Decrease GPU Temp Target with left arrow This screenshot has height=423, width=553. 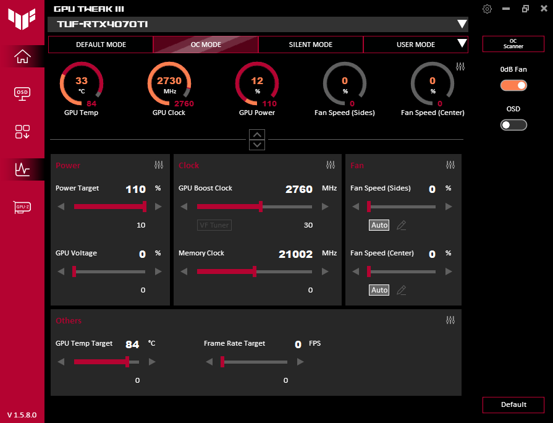pos(61,362)
